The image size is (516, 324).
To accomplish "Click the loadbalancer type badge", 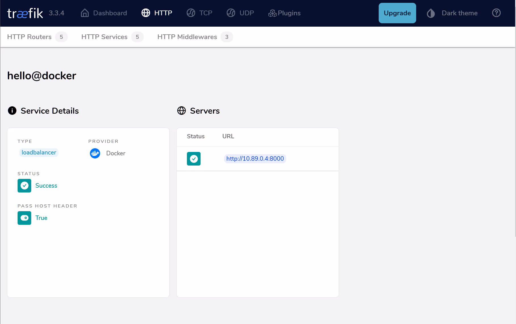I will click(x=39, y=153).
